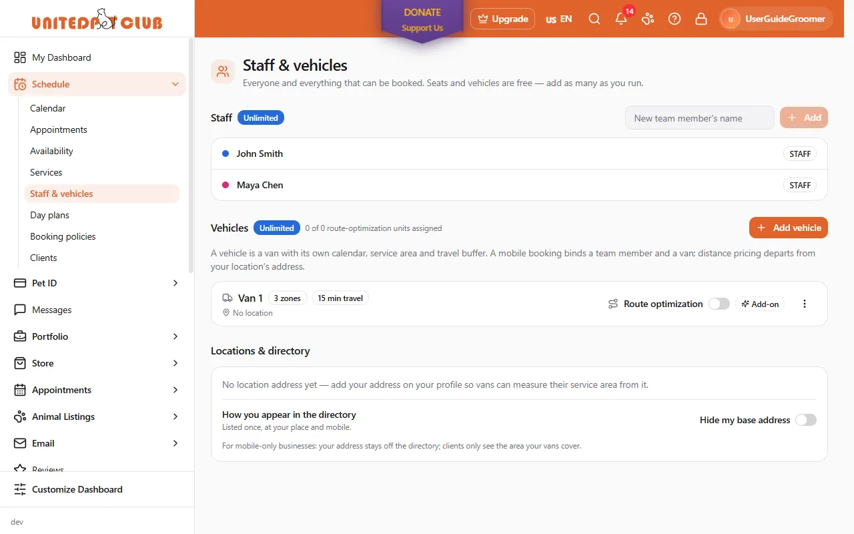
Task: Click the Van 1 truck icon
Action: [228, 298]
